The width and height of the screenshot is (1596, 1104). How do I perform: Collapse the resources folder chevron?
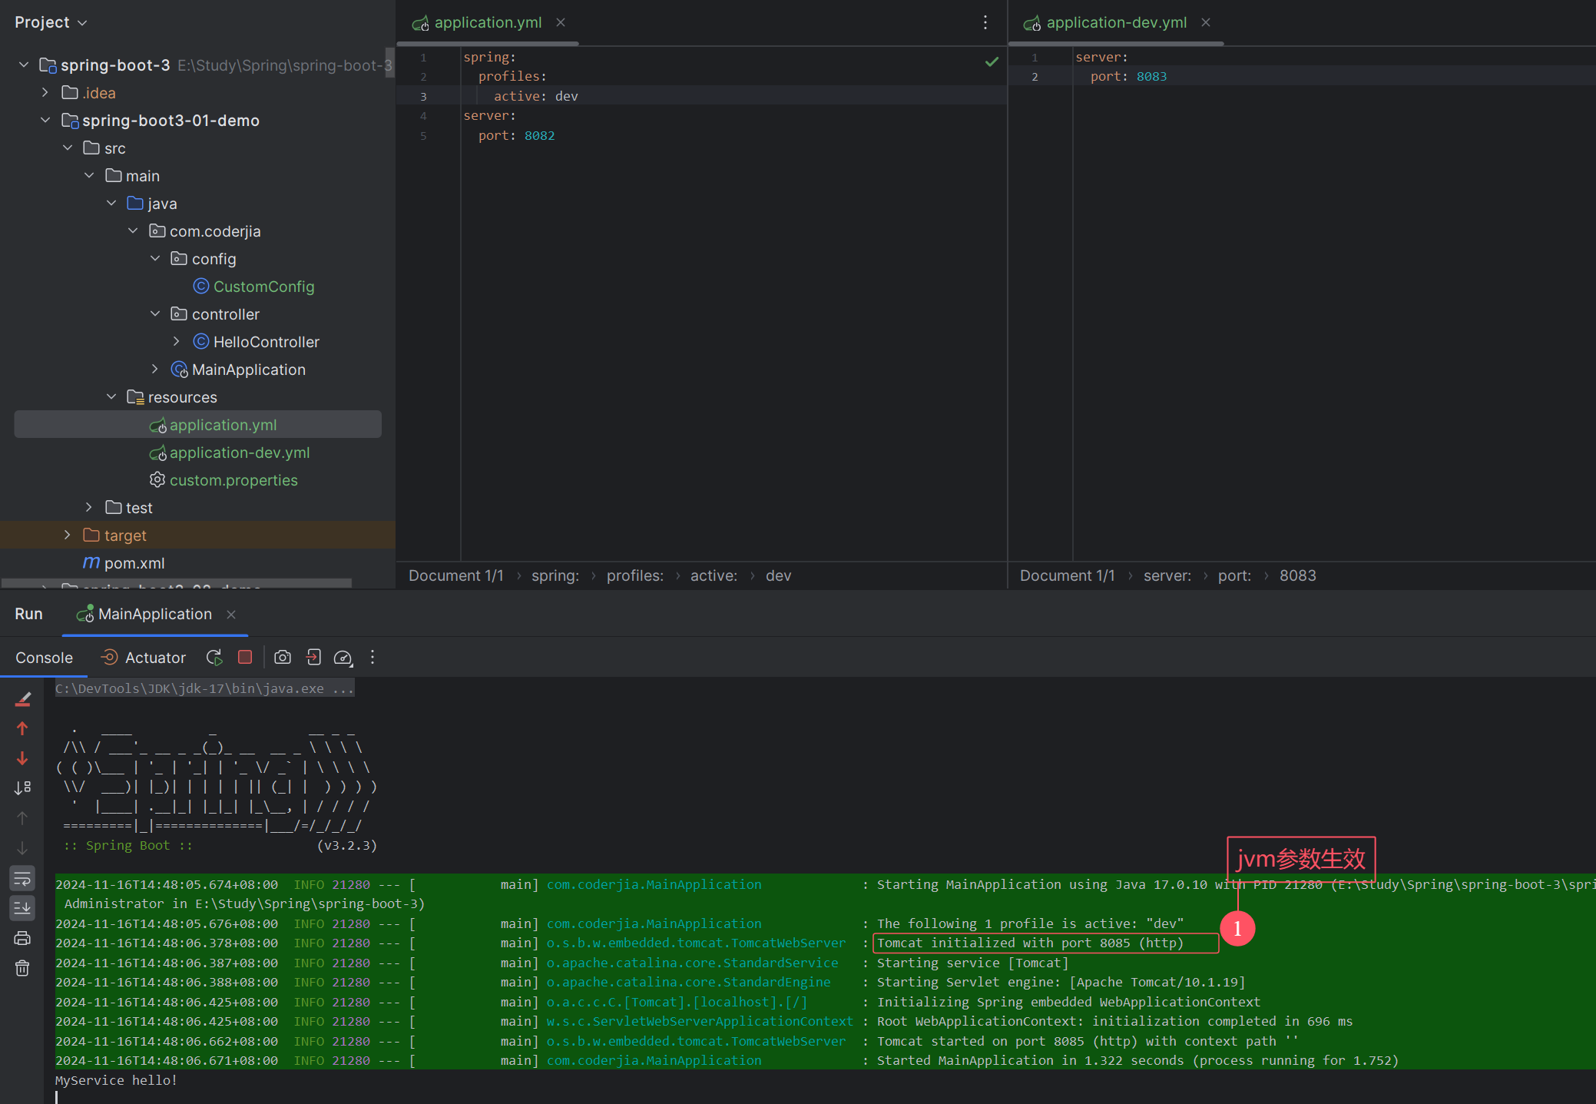pos(111,397)
